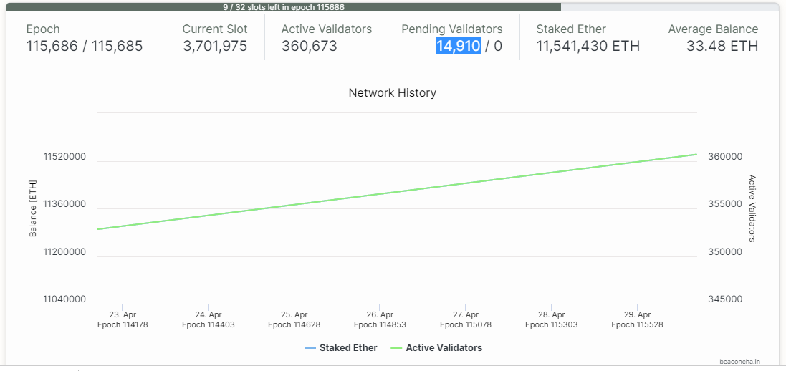Click the Epoch heading label

pyautogui.click(x=43, y=29)
